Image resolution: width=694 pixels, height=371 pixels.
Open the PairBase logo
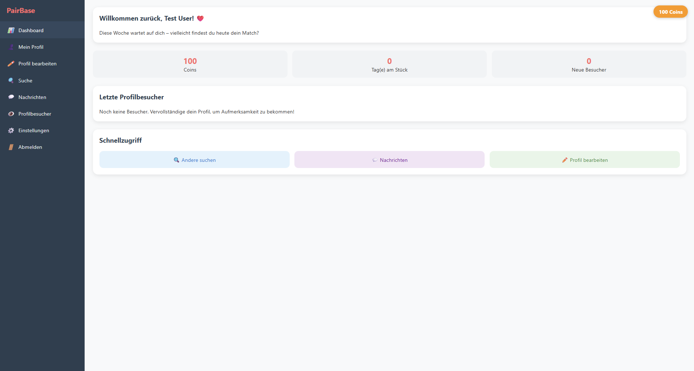pos(21,10)
